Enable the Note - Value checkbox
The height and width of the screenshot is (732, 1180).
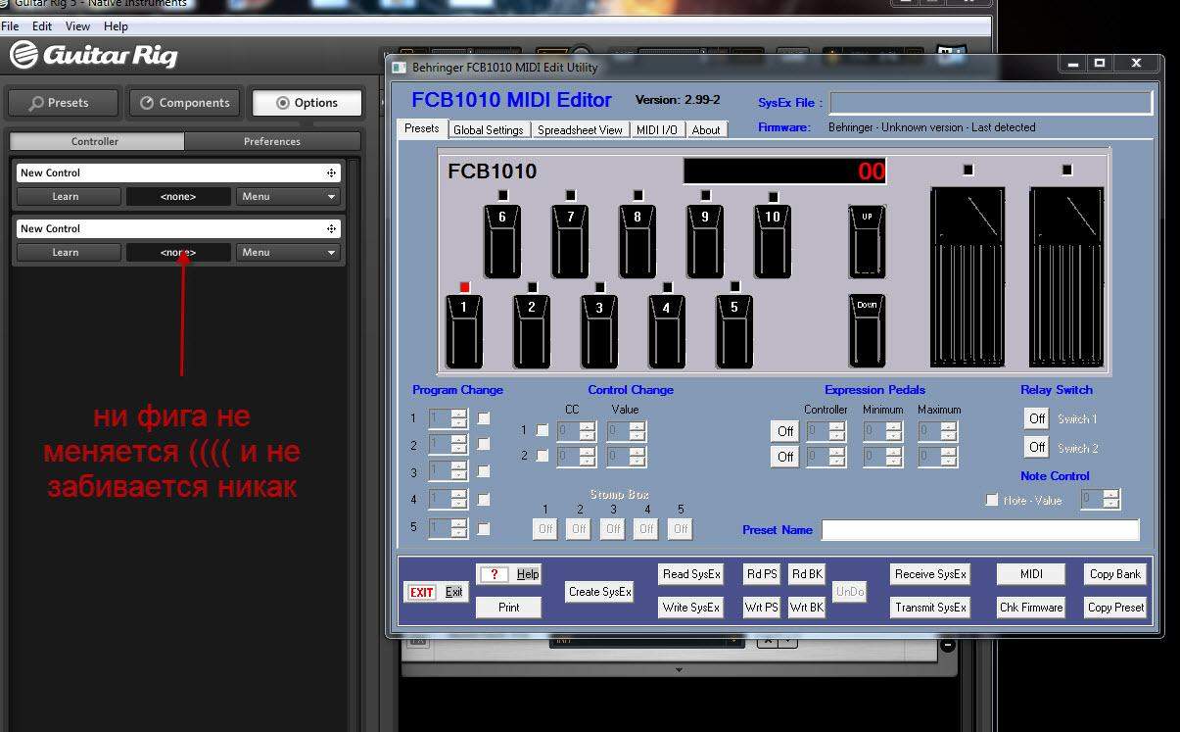992,500
